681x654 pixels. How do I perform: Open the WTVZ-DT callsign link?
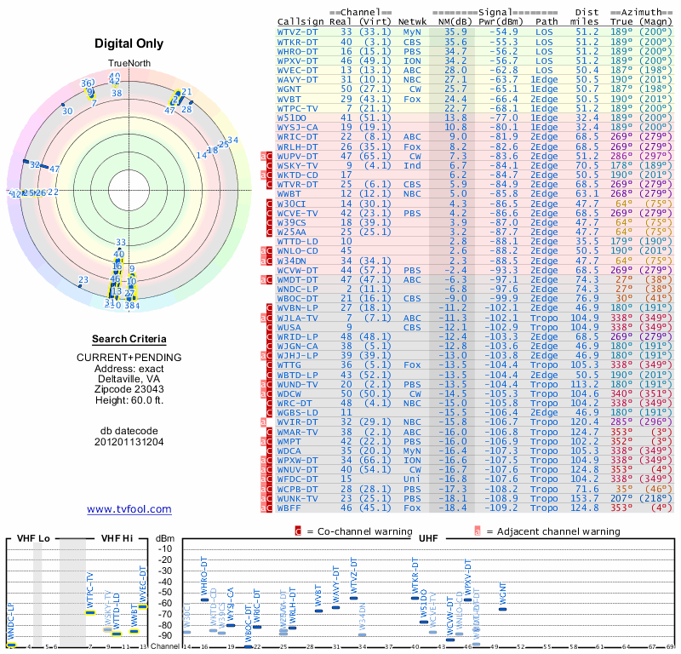[x=298, y=31]
